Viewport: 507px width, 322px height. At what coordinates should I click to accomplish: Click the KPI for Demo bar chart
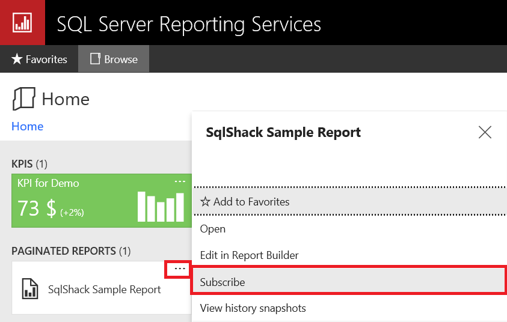[x=161, y=206]
